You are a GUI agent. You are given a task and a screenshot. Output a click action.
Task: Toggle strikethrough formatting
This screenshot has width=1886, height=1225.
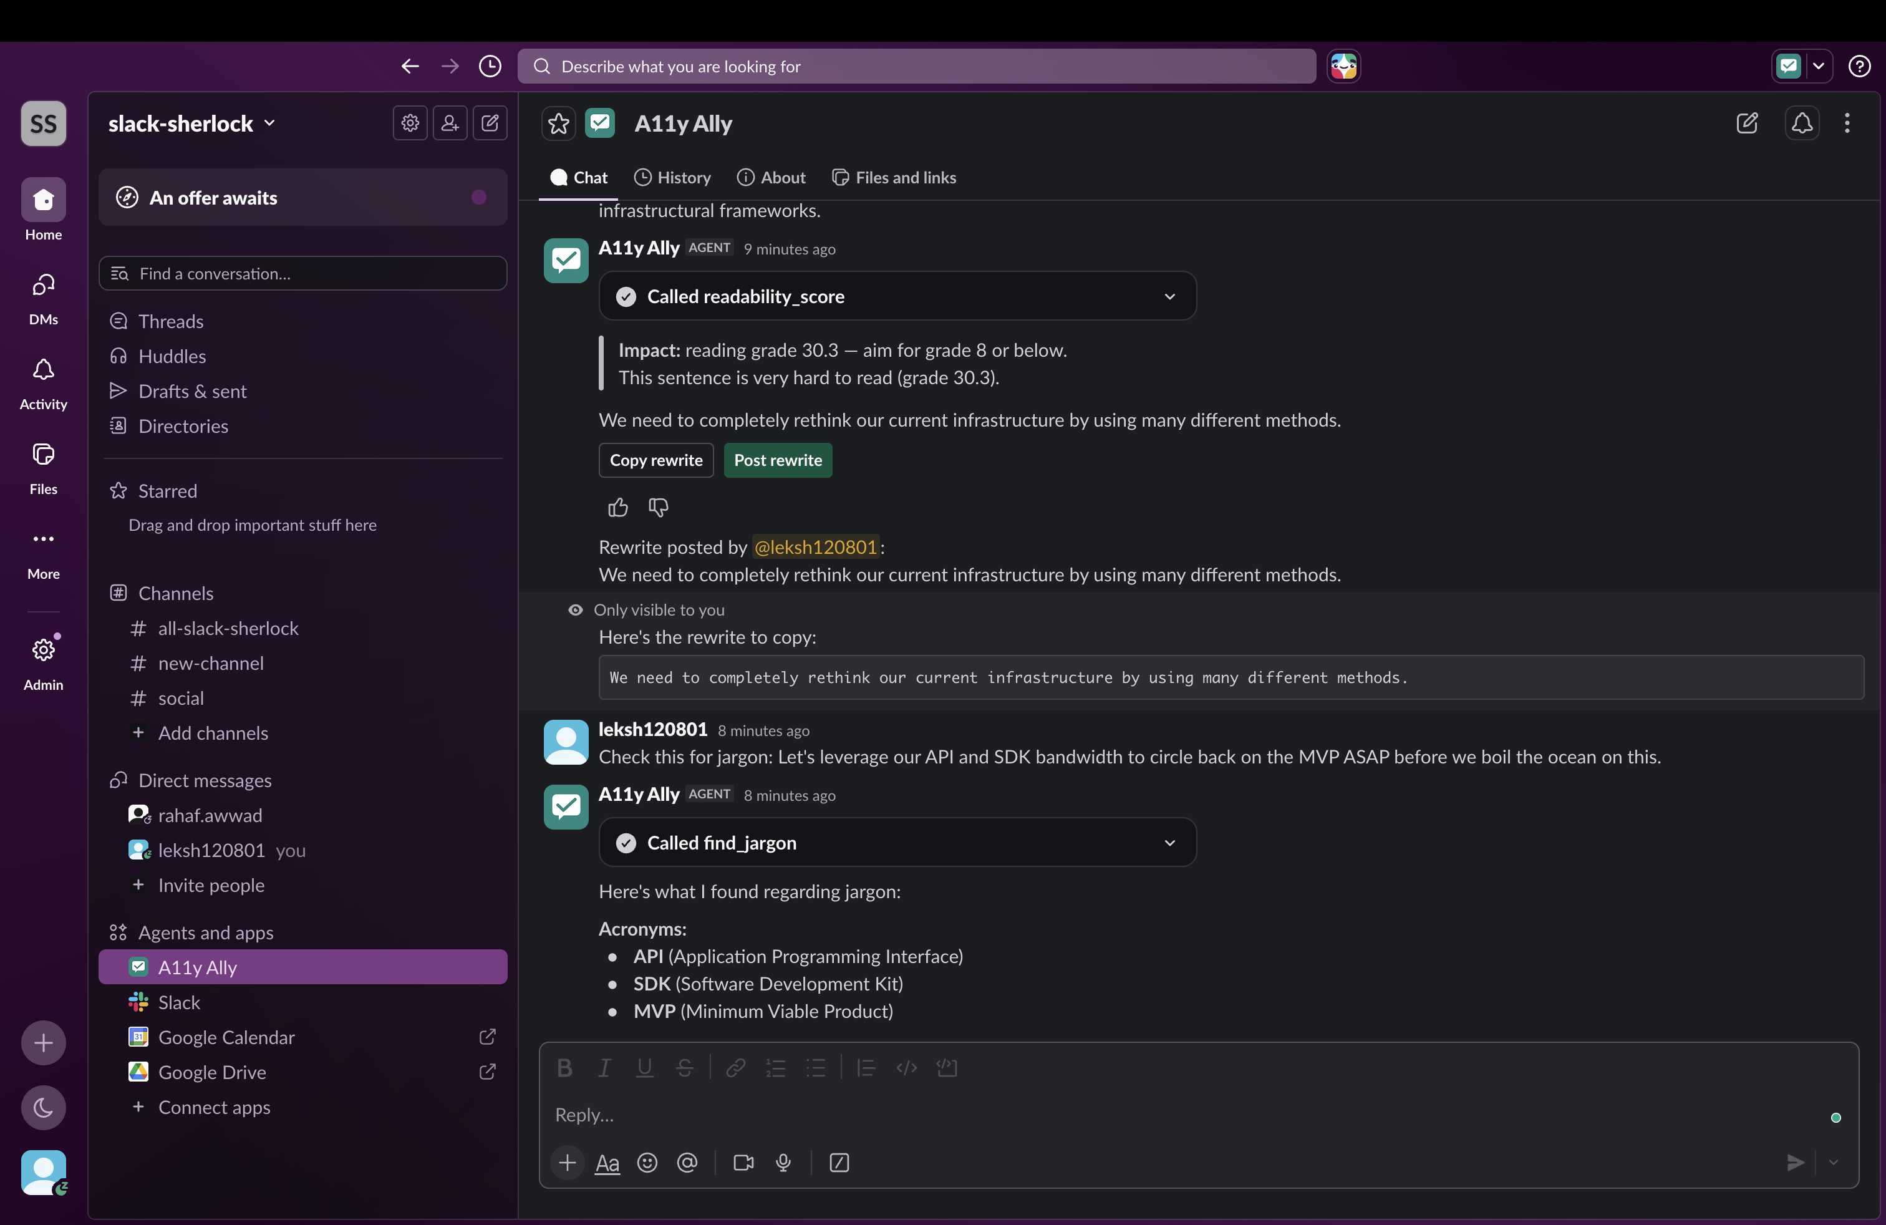685,1068
